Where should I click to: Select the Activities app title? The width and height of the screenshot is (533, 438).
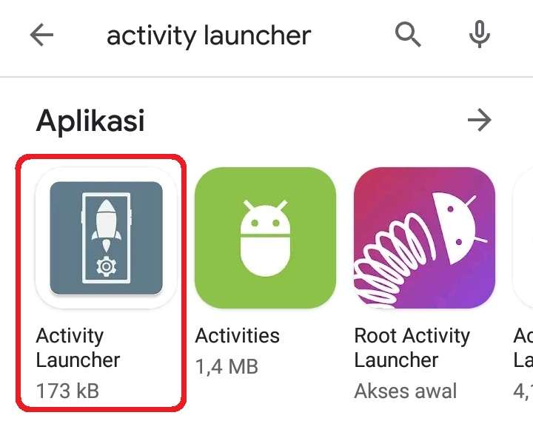[x=238, y=336]
